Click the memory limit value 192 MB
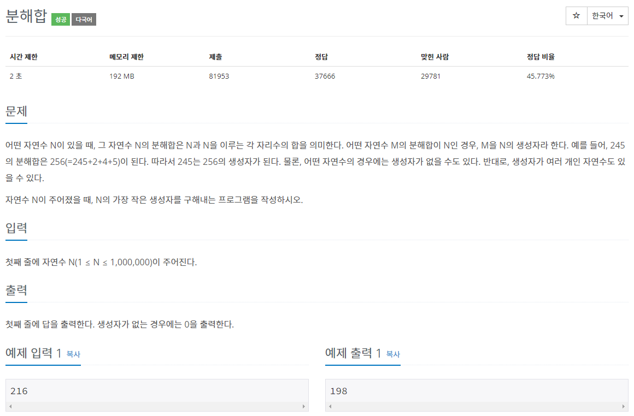 click(x=122, y=76)
